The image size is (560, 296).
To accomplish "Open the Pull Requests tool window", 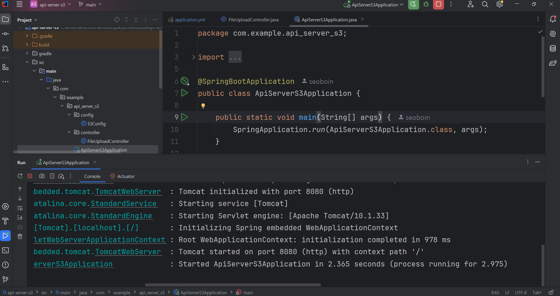I will 6,49.
